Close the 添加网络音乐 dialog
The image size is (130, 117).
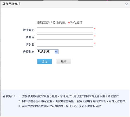(126, 4)
